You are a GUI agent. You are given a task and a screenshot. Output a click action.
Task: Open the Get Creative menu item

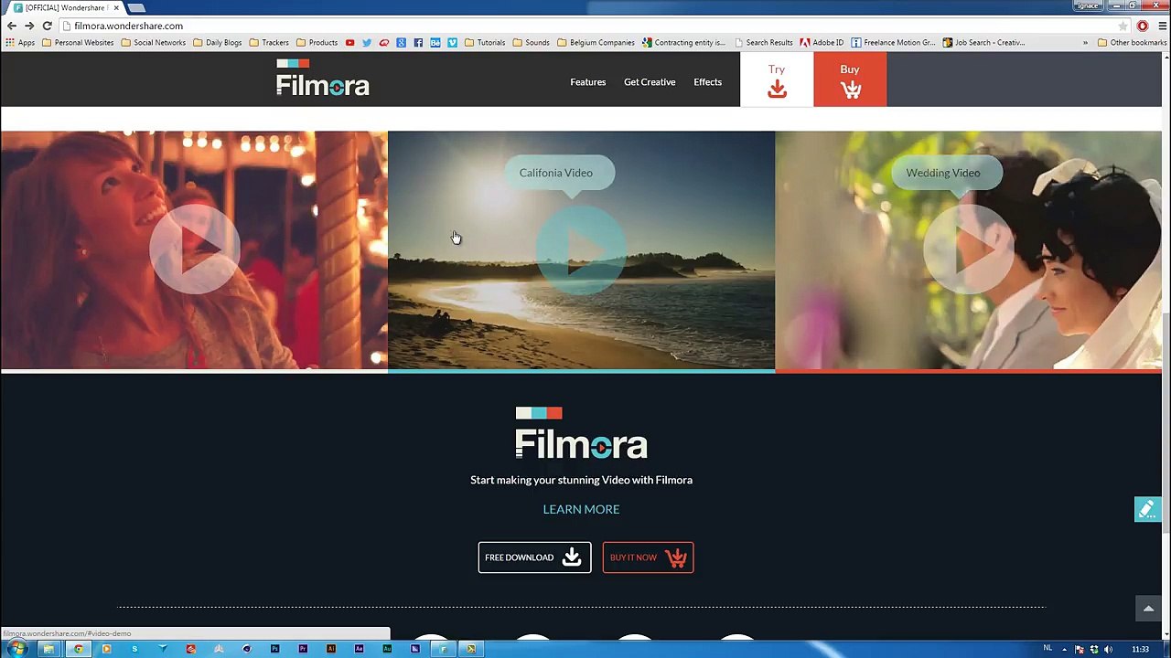pyautogui.click(x=650, y=82)
